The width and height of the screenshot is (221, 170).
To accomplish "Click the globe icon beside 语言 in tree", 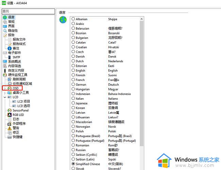I will 5,17.
